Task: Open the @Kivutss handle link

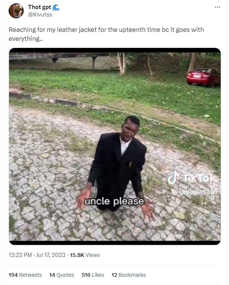Action: point(40,15)
